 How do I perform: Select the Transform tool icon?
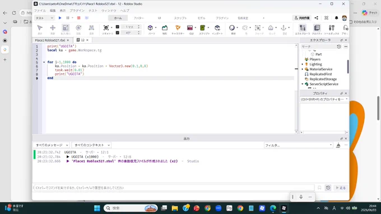click(91, 28)
